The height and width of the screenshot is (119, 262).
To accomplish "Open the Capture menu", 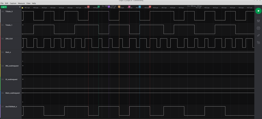I will click(13, 3).
